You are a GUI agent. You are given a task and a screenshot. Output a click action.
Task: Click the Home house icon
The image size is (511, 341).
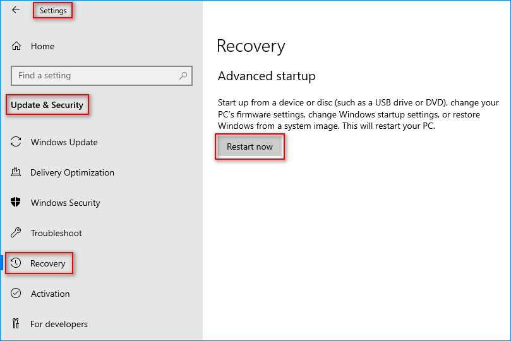coord(16,46)
